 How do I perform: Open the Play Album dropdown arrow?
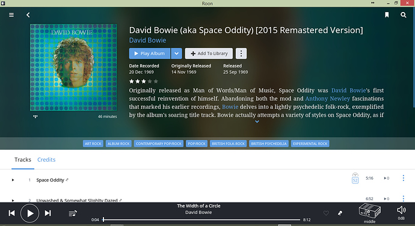177,53
